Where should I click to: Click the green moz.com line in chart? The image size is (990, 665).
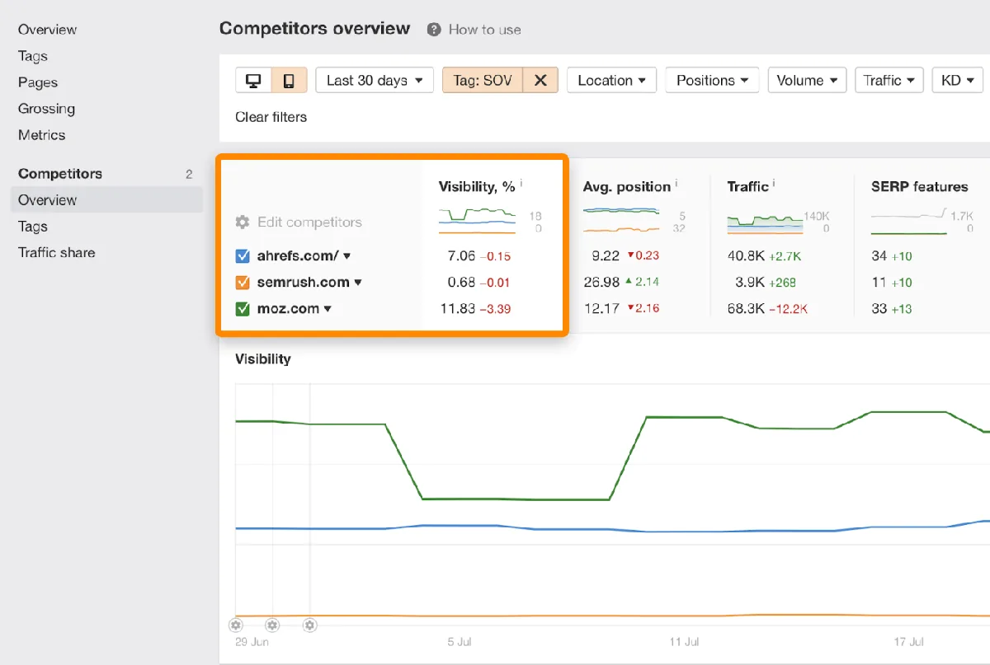pos(516,499)
